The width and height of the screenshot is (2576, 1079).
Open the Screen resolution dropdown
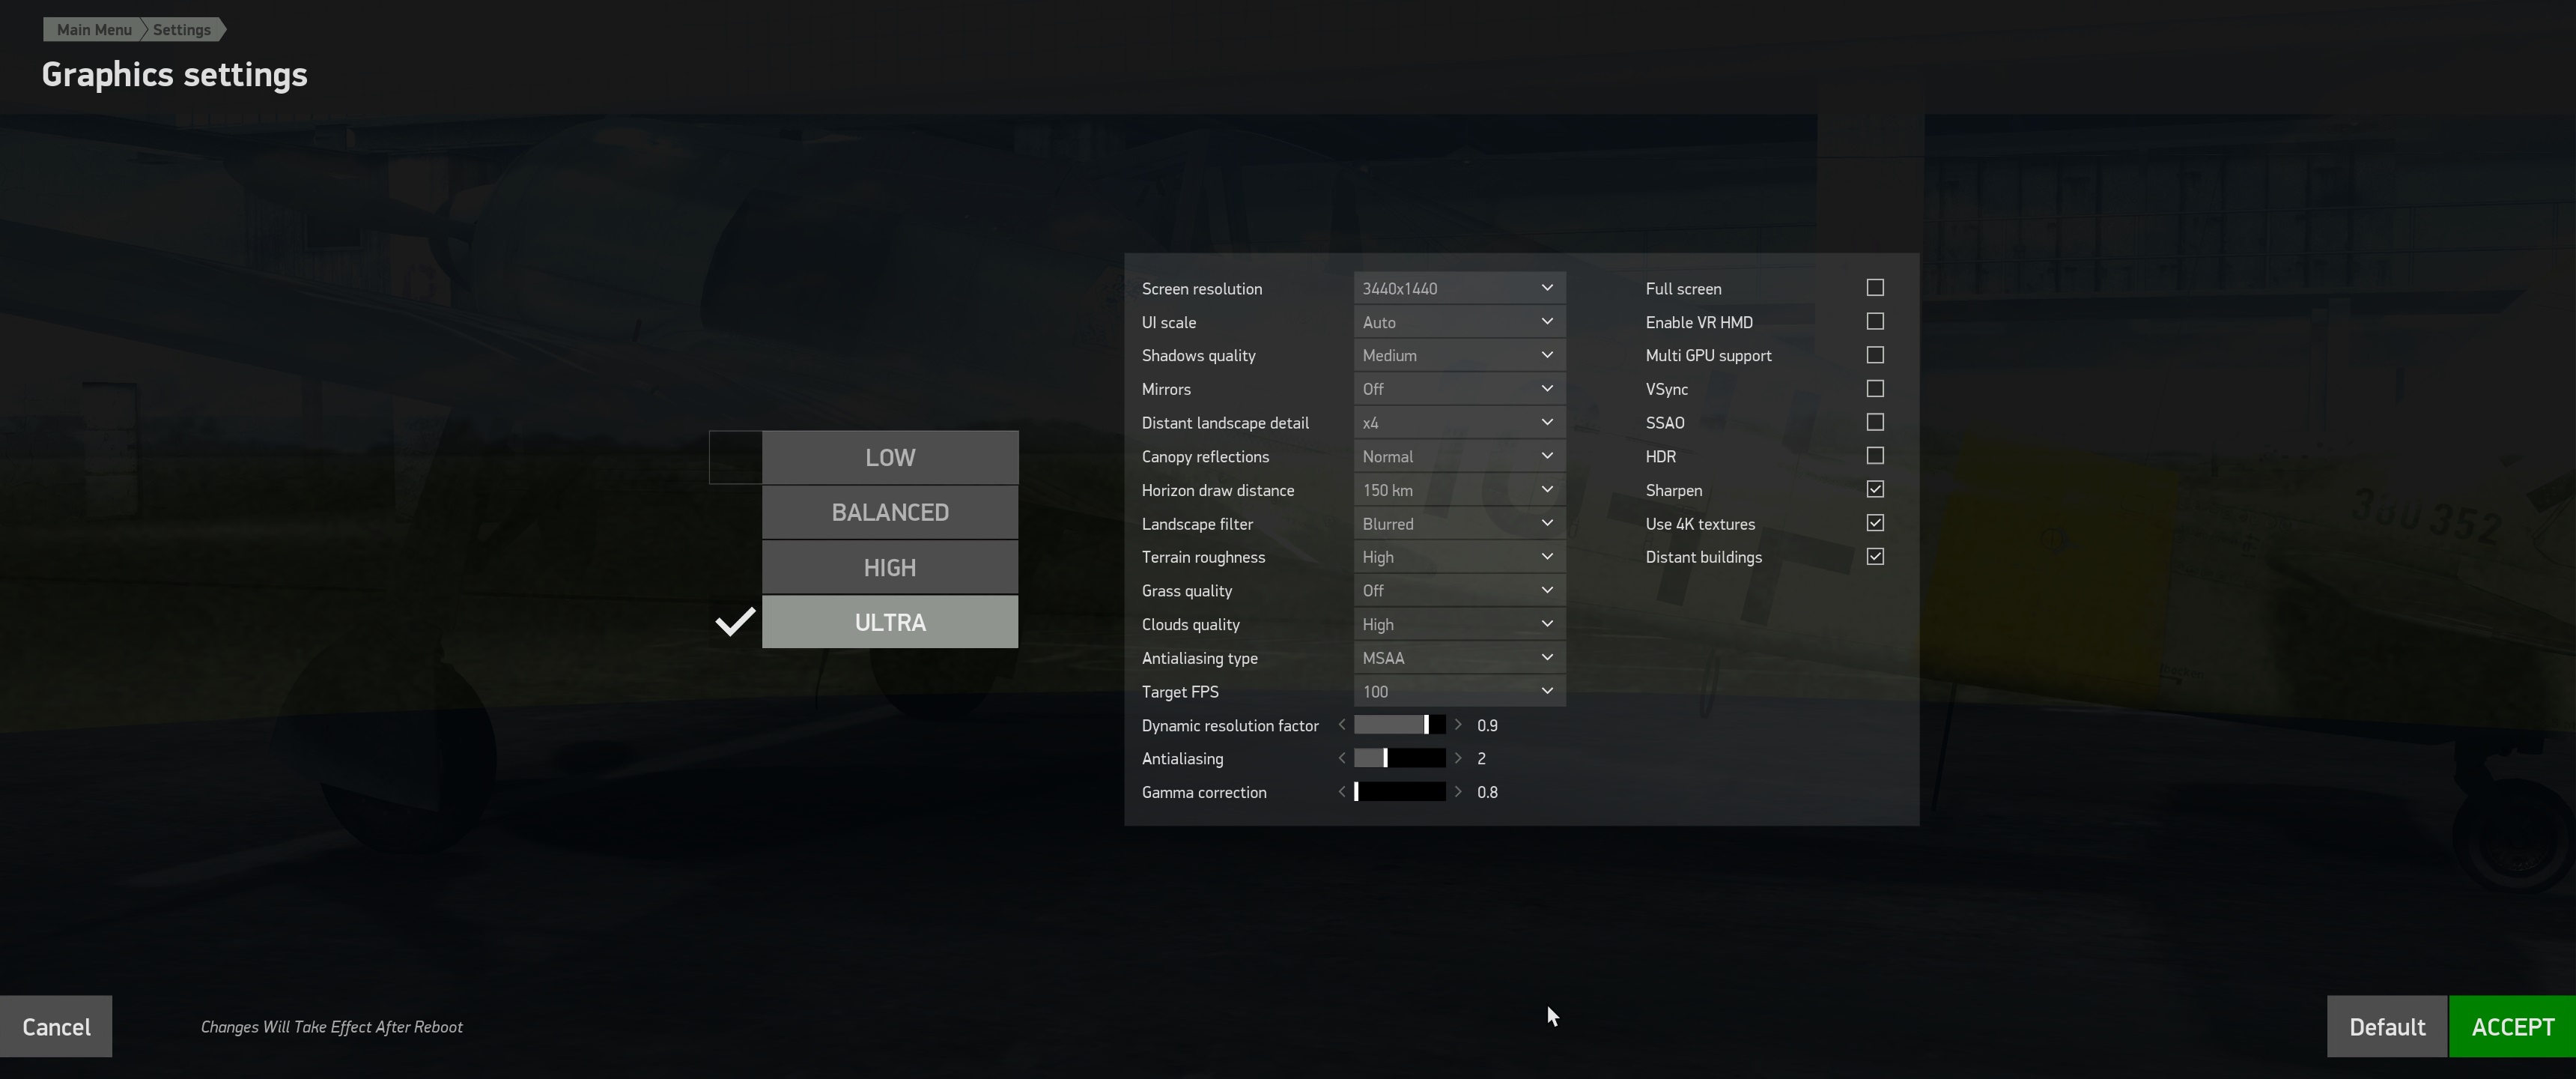(x=1459, y=288)
